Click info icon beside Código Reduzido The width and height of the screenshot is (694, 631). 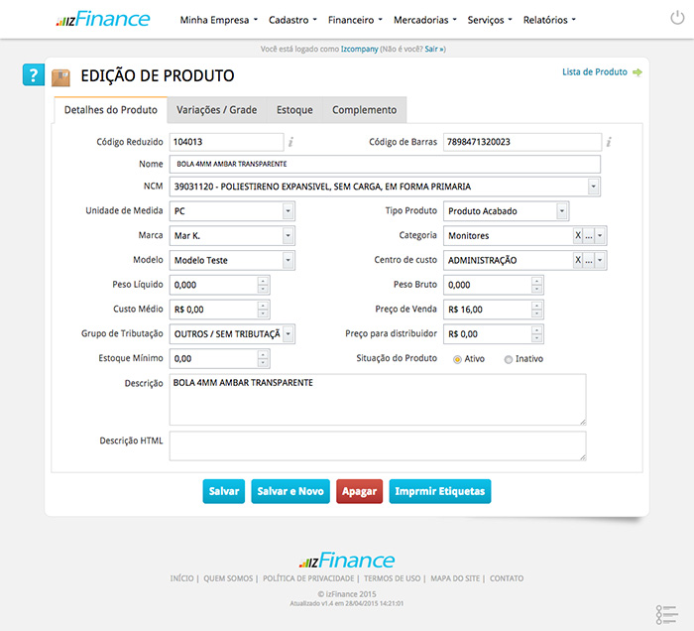(x=290, y=142)
